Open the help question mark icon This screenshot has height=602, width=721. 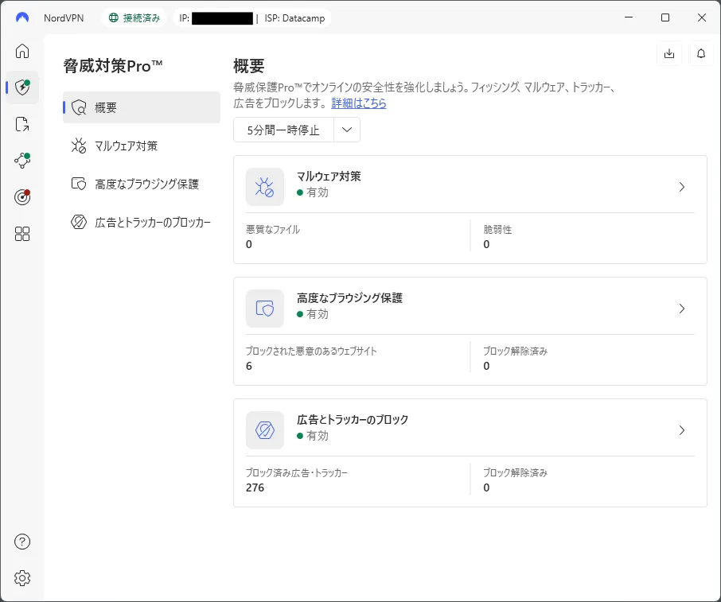pyautogui.click(x=22, y=542)
